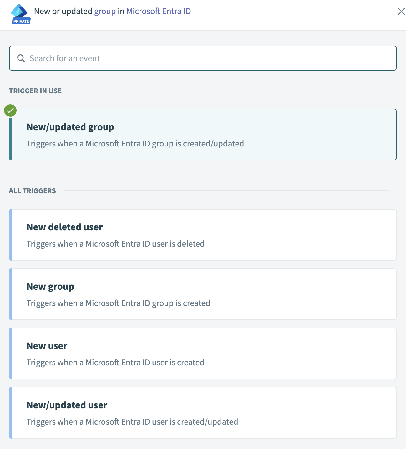Choose the "New deleted user" trigger title

coord(65,227)
